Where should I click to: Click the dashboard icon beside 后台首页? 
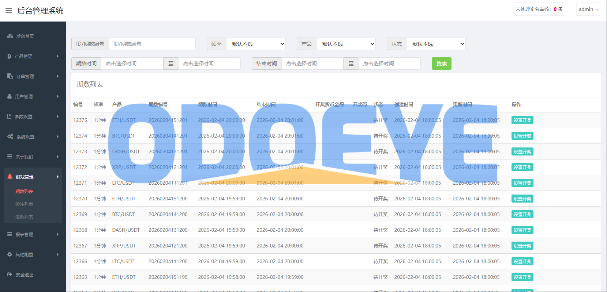point(10,36)
